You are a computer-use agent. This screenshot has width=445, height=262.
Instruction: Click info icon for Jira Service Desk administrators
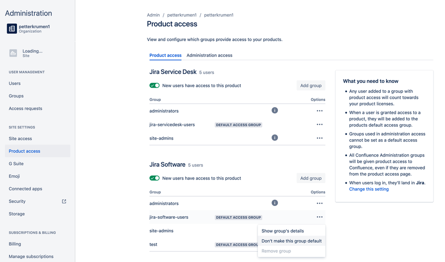(x=275, y=110)
